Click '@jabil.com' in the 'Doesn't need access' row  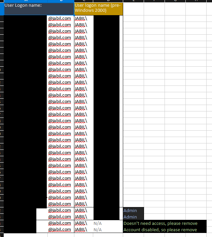(60, 223)
